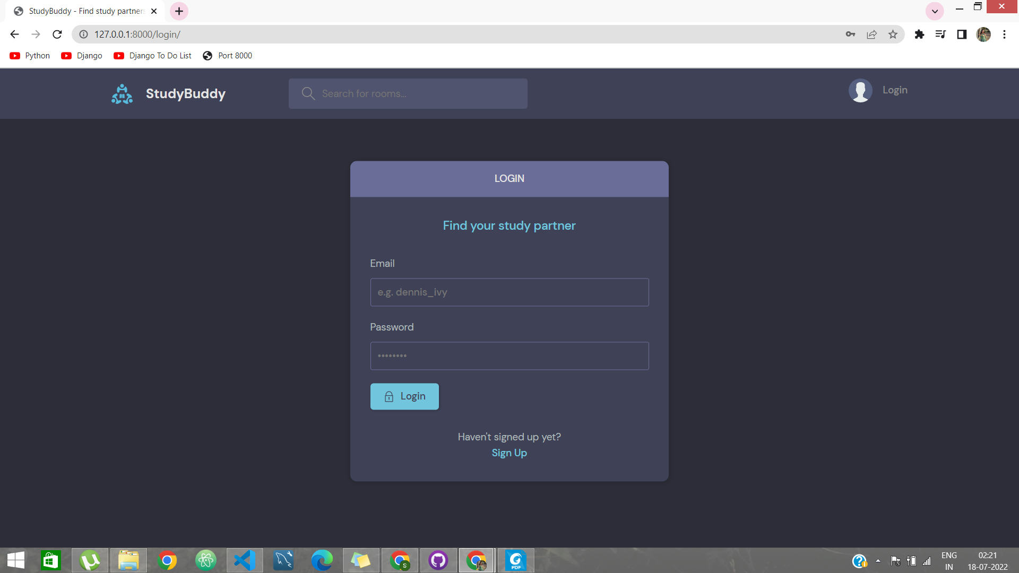
Task: Open the tab search chevron
Action: coord(934,11)
